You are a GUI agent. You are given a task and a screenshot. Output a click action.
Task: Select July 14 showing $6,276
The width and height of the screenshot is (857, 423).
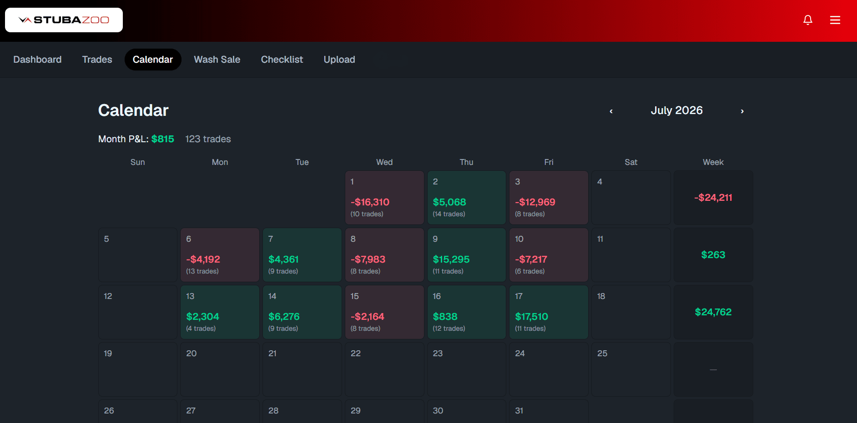[302, 312]
